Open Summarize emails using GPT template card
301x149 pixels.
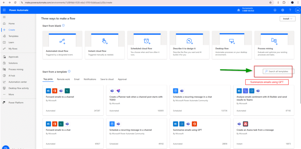coord(200,133)
